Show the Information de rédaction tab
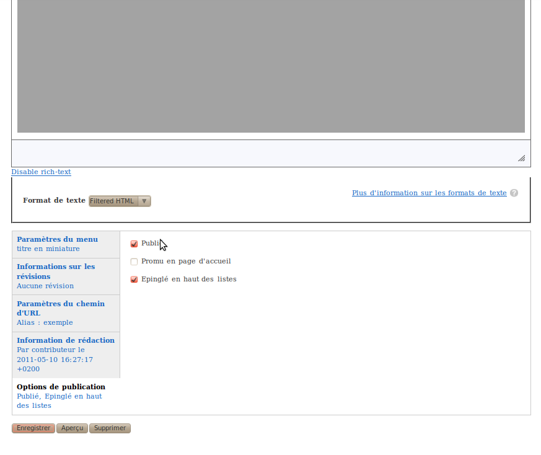The height and width of the screenshot is (455, 541). coord(65,340)
